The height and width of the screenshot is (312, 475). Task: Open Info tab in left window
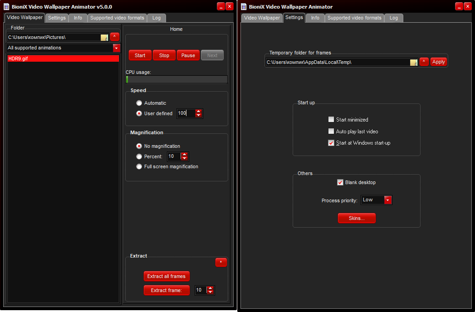click(x=78, y=18)
